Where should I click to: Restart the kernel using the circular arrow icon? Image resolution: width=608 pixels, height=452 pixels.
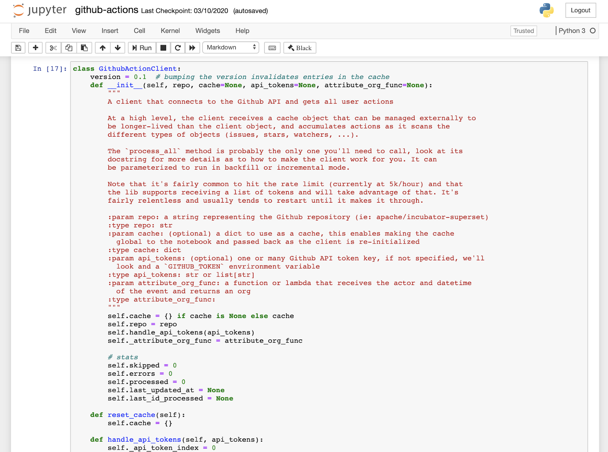click(177, 47)
